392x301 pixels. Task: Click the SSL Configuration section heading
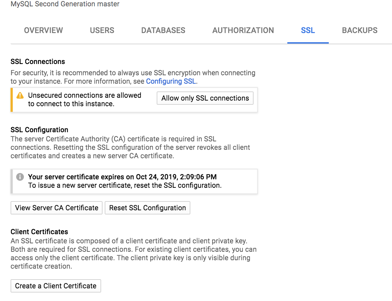tap(39, 130)
